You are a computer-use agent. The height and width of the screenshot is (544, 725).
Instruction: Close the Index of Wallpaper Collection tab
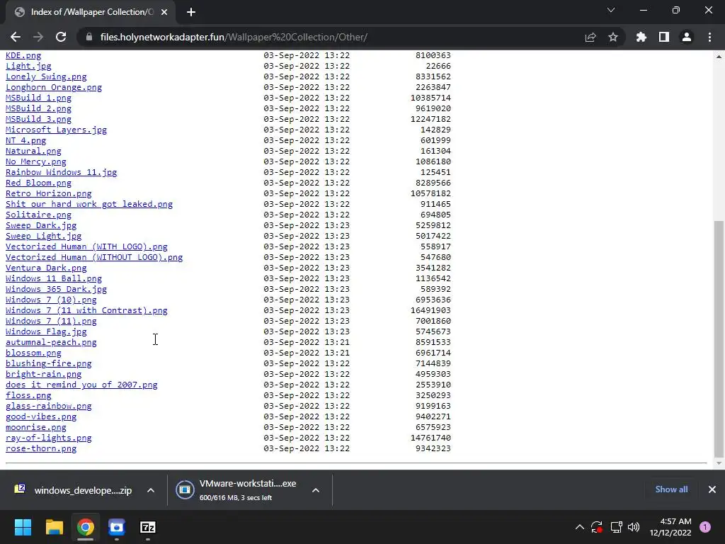(164, 12)
